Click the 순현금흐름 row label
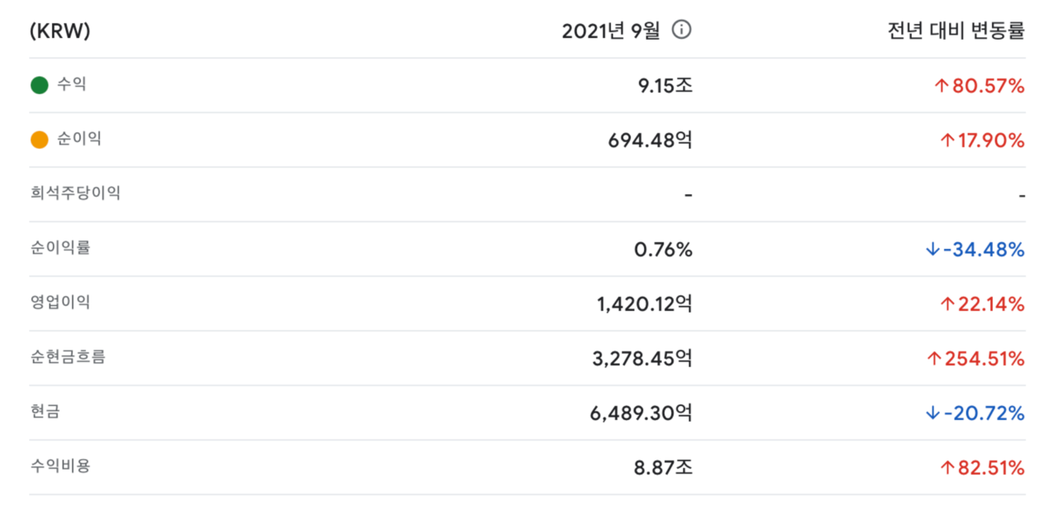Image resolution: width=1058 pixels, height=520 pixels. coord(67,357)
